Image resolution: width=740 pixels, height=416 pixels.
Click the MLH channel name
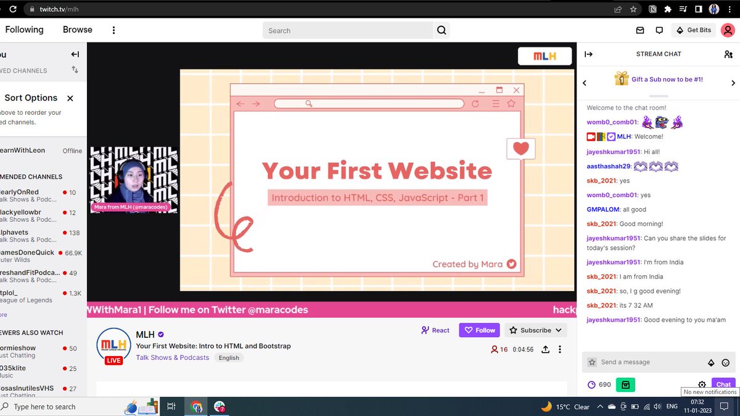tap(145, 335)
